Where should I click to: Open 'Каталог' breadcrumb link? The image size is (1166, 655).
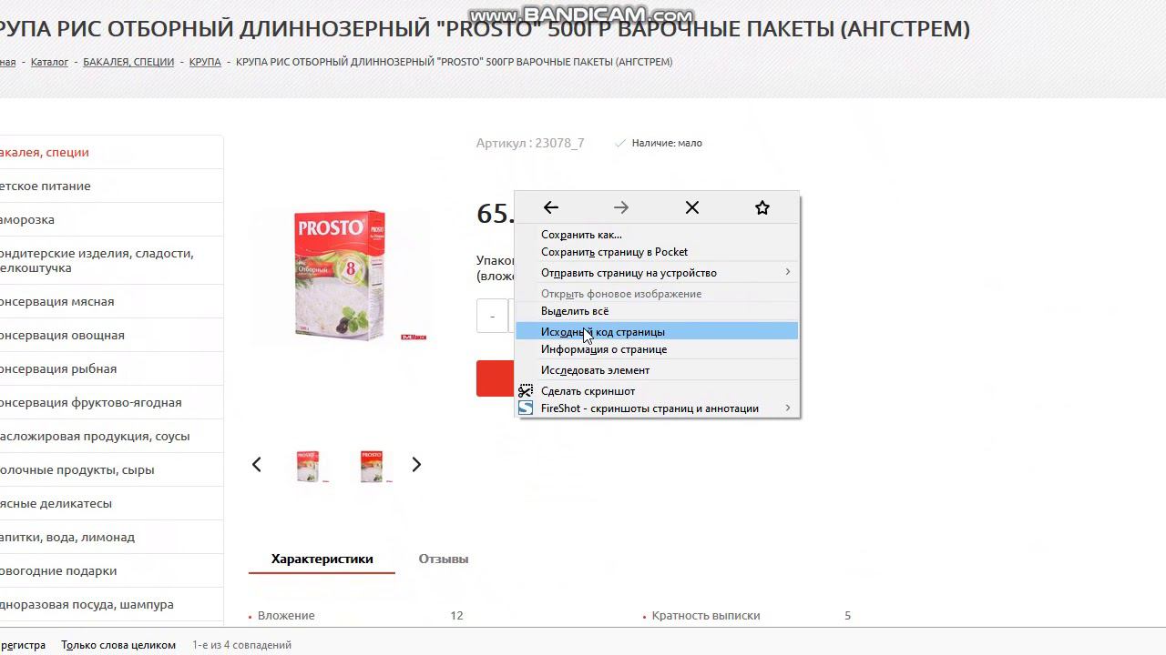pyautogui.click(x=49, y=62)
